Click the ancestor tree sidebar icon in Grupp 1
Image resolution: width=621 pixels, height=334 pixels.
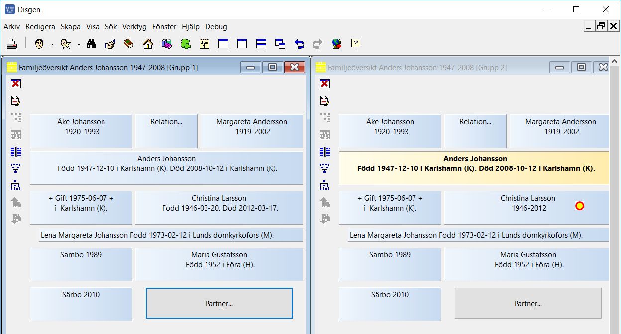tap(15, 168)
